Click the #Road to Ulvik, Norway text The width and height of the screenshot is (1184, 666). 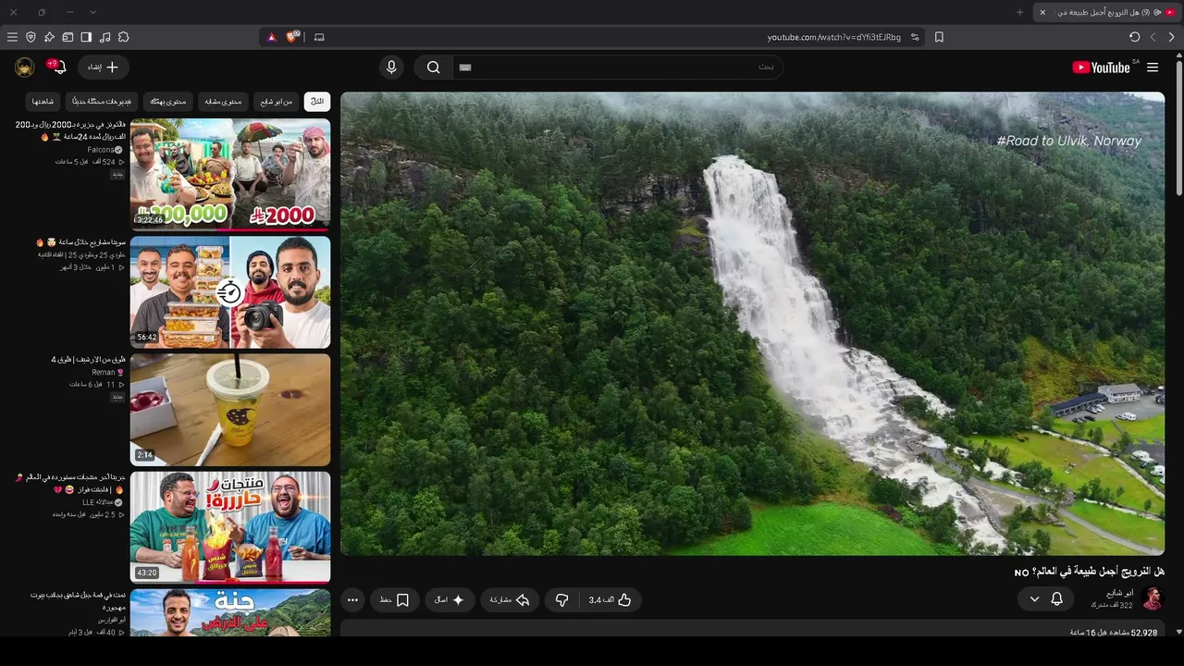pyautogui.click(x=1069, y=142)
